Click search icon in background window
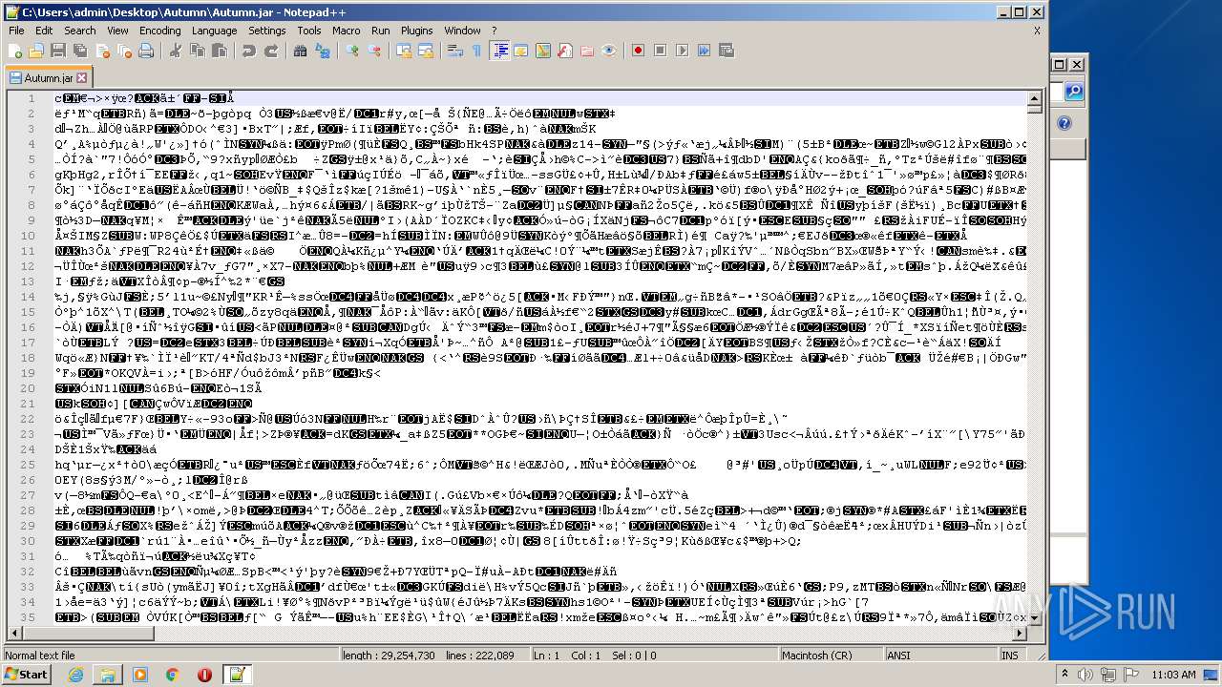The image size is (1222, 687). coord(1074,92)
